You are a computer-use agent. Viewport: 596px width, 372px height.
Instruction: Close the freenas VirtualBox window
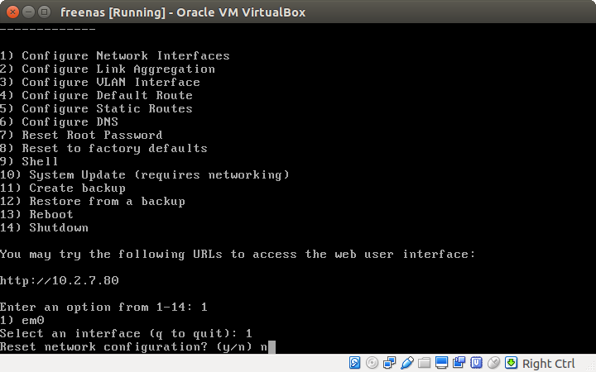pos(12,12)
